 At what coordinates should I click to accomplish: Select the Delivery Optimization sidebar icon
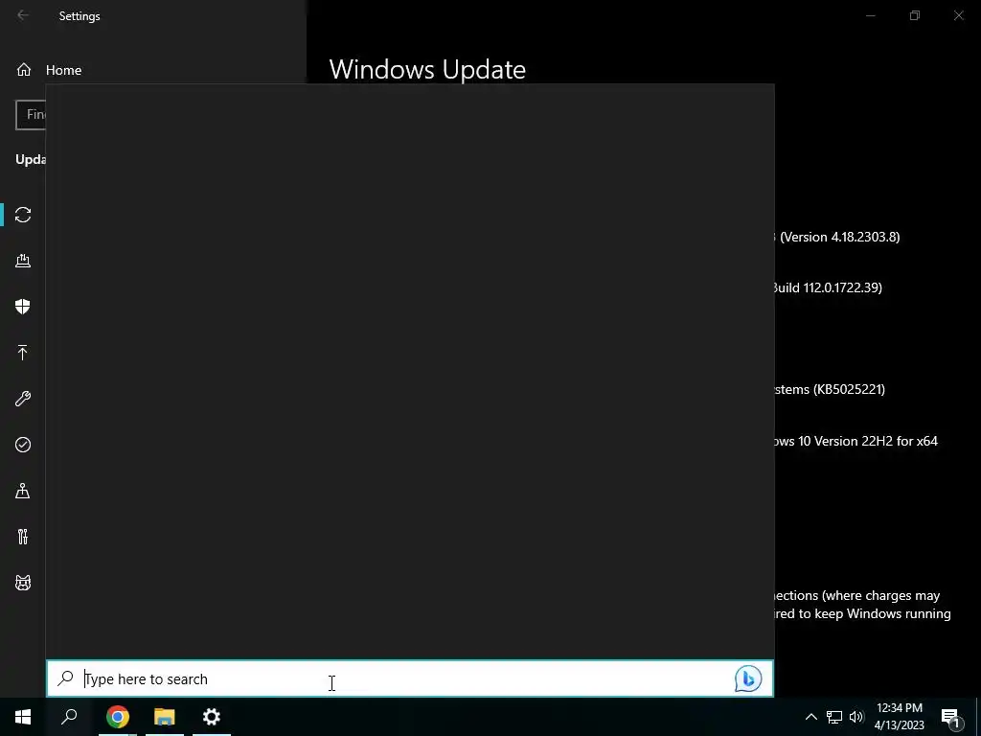(x=23, y=261)
